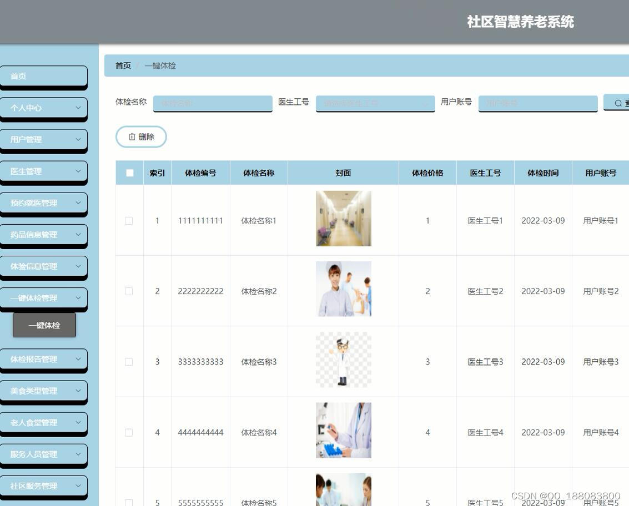Image resolution: width=629 pixels, height=506 pixels.
Task: Open the 首页 breadcrumb link
Action: (123, 65)
